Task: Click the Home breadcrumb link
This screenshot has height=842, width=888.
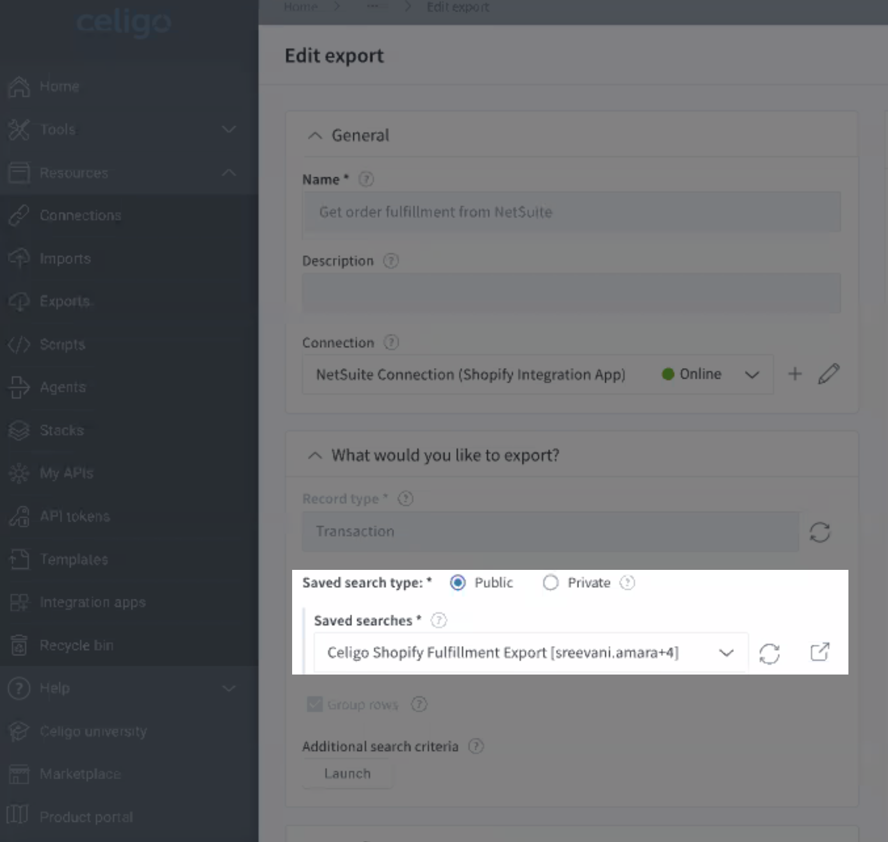Action: tap(301, 7)
